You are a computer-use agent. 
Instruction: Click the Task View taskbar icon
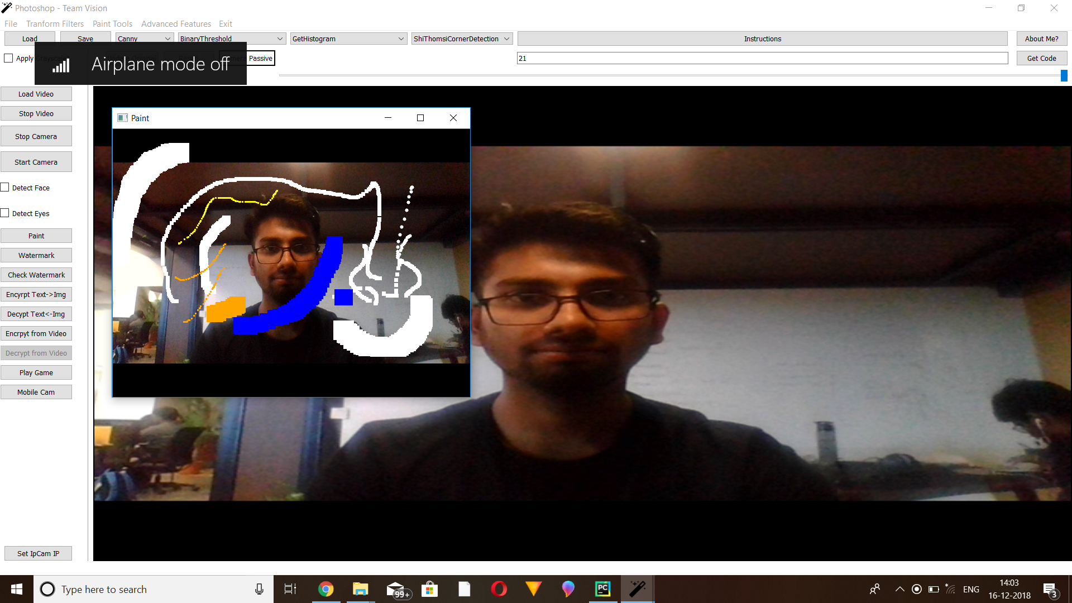click(290, 589)
